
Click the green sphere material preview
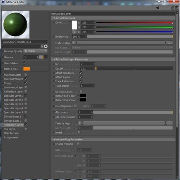(15, 25)
